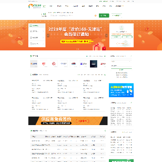
Task: Show the previous carousel banner slide
Action: pyautogui.click(x=48, y=36)
